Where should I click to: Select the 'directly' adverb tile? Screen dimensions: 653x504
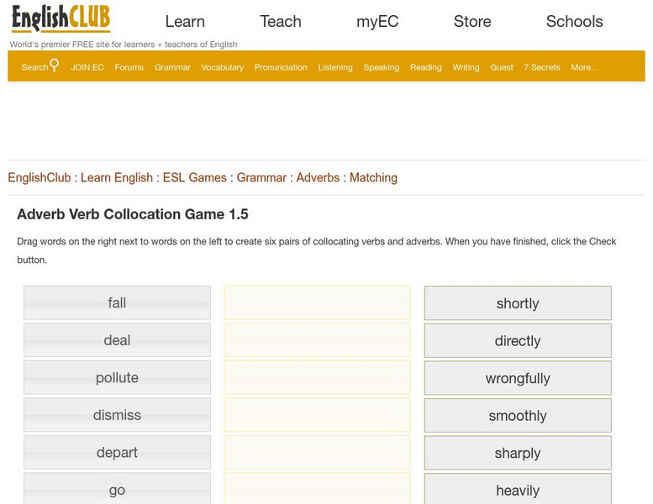(x=518, y=340)
